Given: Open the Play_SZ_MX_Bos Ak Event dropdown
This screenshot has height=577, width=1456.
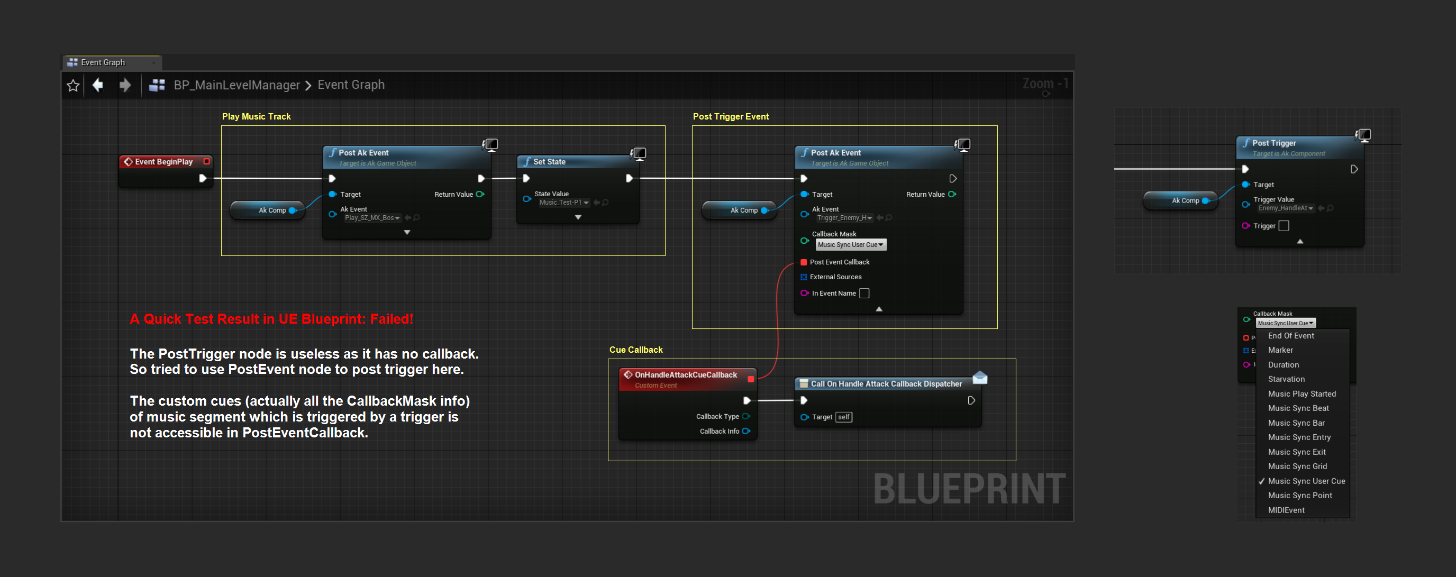Looking at the screenshot, I should coord(372,217).
